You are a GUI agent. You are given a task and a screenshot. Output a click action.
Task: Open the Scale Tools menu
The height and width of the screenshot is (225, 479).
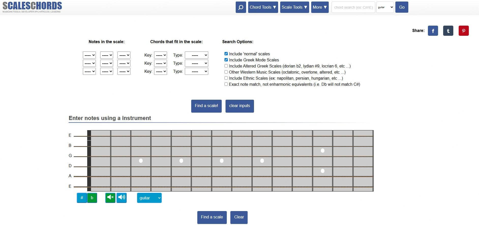coord(294,7)
